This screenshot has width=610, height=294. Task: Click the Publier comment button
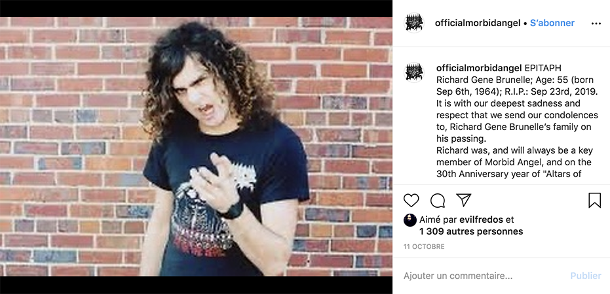point(586,276)
